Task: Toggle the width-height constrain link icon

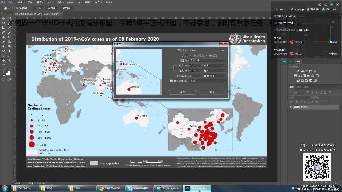Action: (174, 68)
